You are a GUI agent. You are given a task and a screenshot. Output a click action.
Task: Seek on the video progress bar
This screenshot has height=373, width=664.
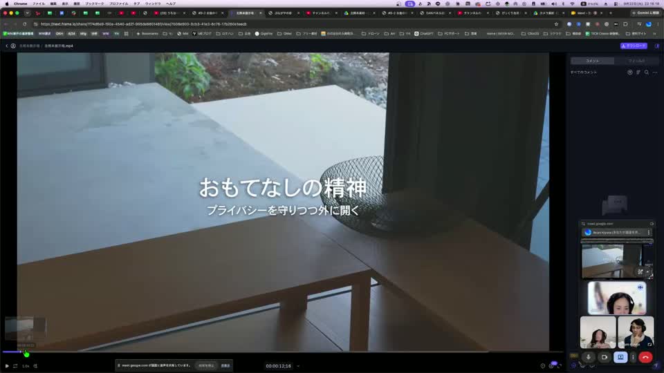[283, 352]
